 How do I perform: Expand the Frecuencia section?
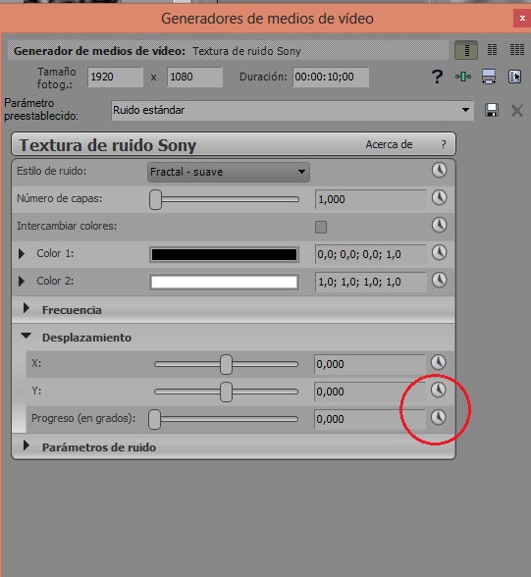[x=27, y=308]
